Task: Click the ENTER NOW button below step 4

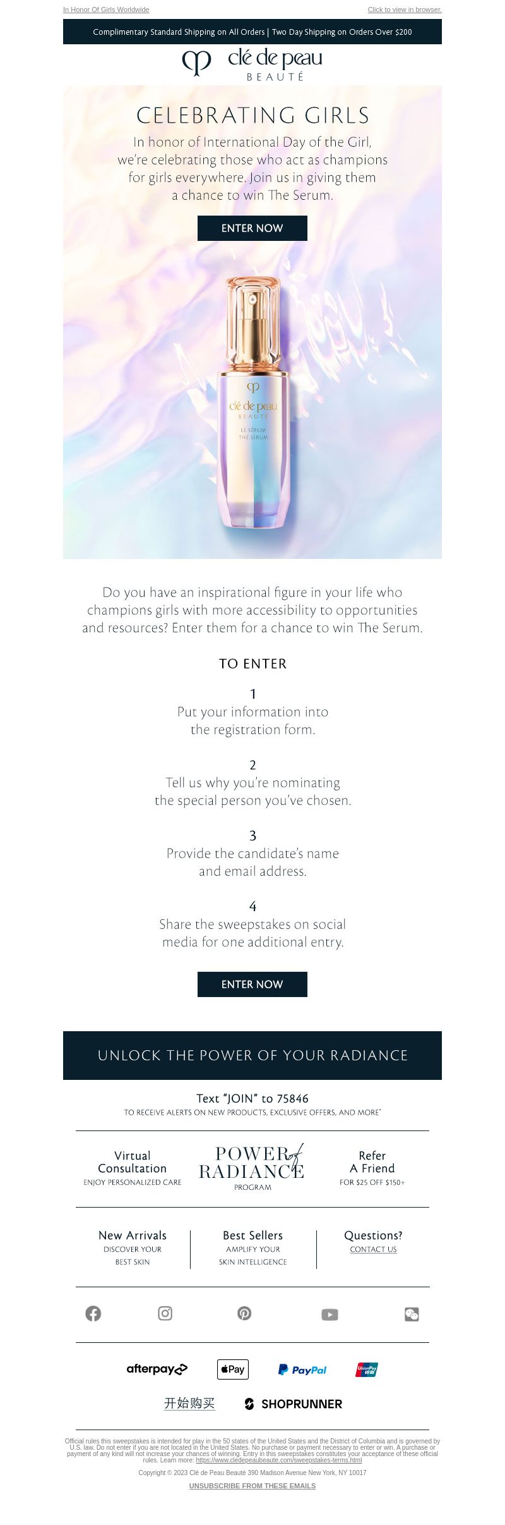Action: tap(252, 984)
